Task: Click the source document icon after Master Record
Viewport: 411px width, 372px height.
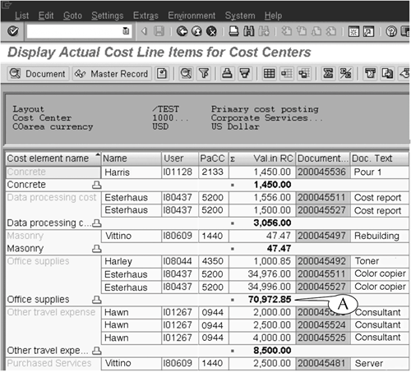Action: [162, 74]
